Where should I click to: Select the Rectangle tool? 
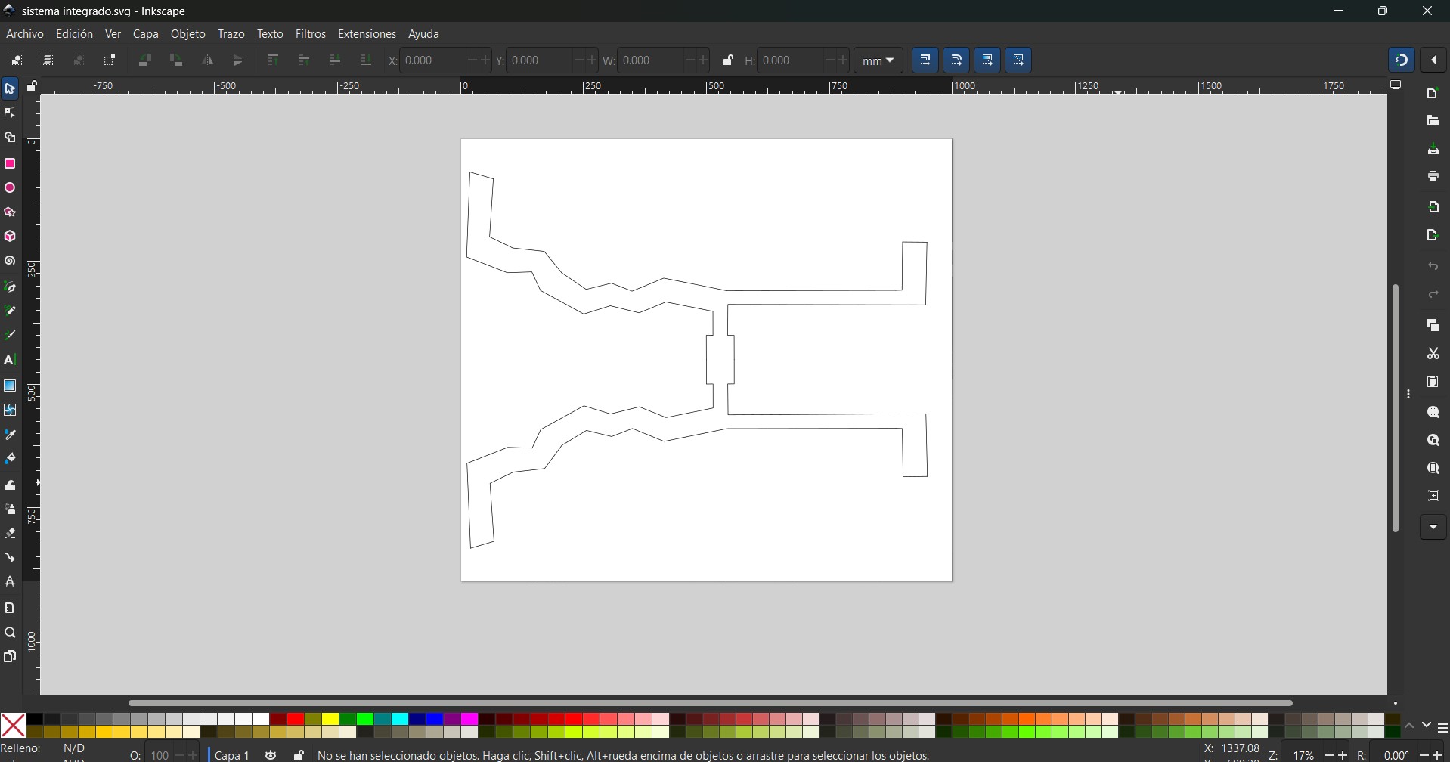(x=10, y=163)
